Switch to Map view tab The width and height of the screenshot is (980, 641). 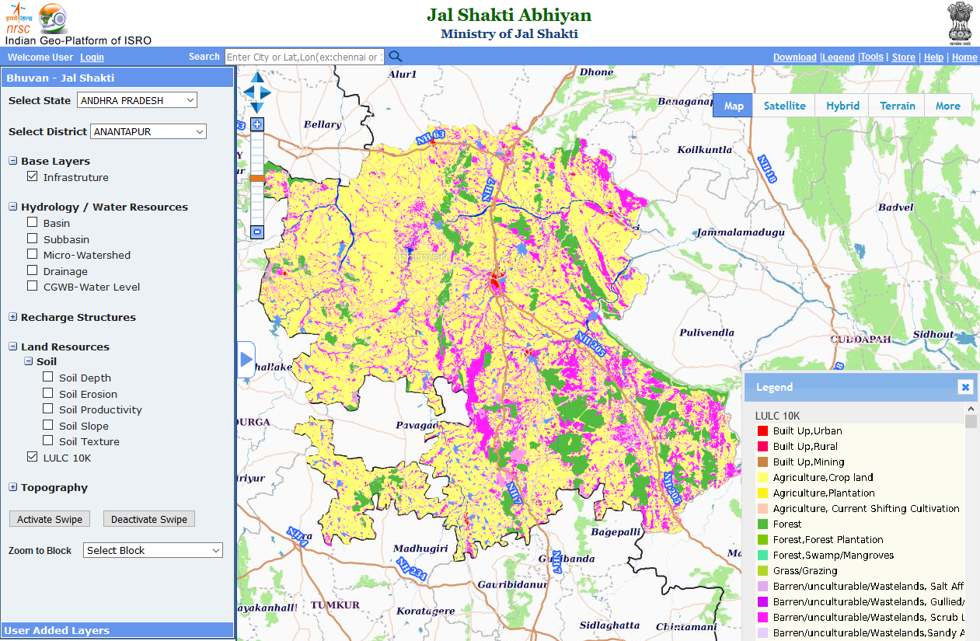733,106
